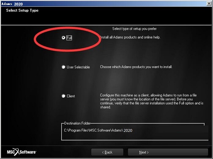The width and height of the screenshot is (213, 159).
Task: Click the 'Select Setup Type' heading
Action: click(x=22, y=10)
